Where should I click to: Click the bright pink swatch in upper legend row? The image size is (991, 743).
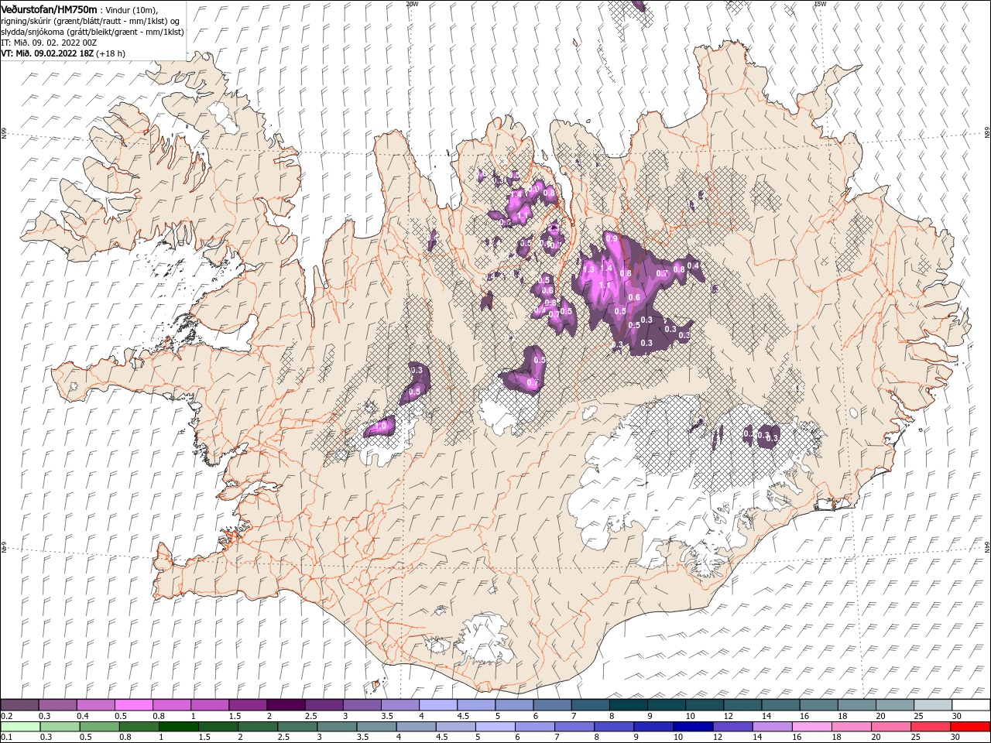[134, 705]
